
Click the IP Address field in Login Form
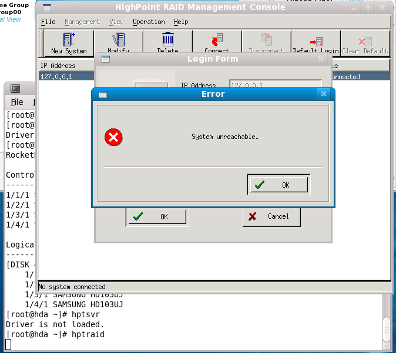(276, 84)
